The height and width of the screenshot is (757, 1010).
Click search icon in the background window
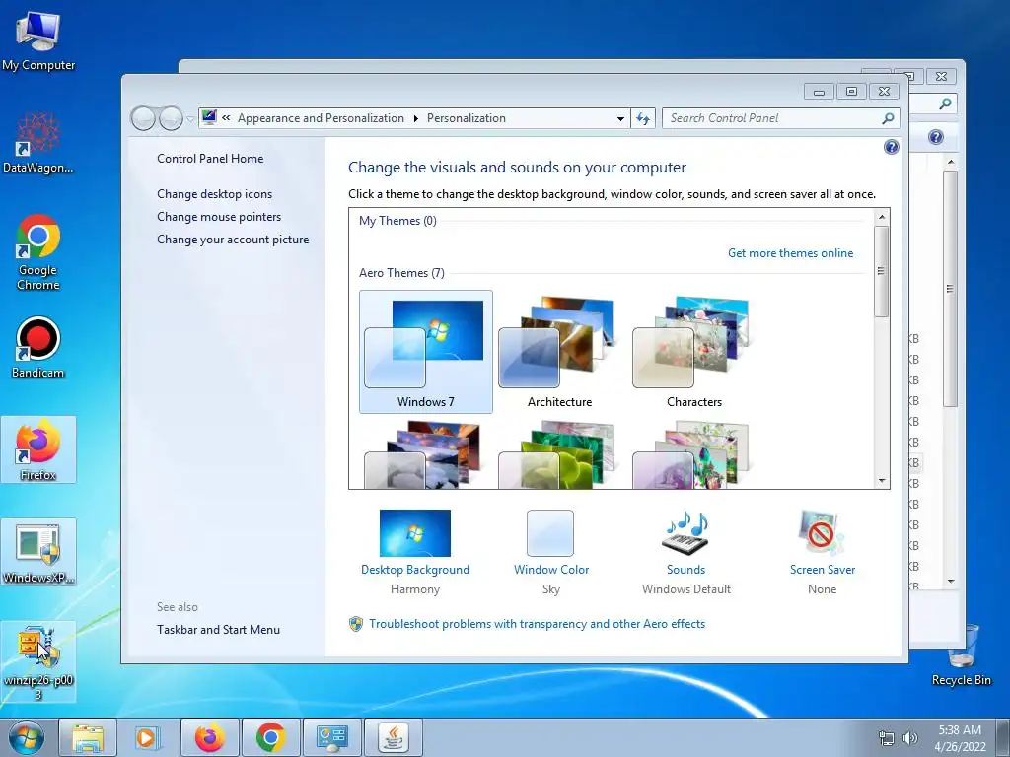pos(945,103)
